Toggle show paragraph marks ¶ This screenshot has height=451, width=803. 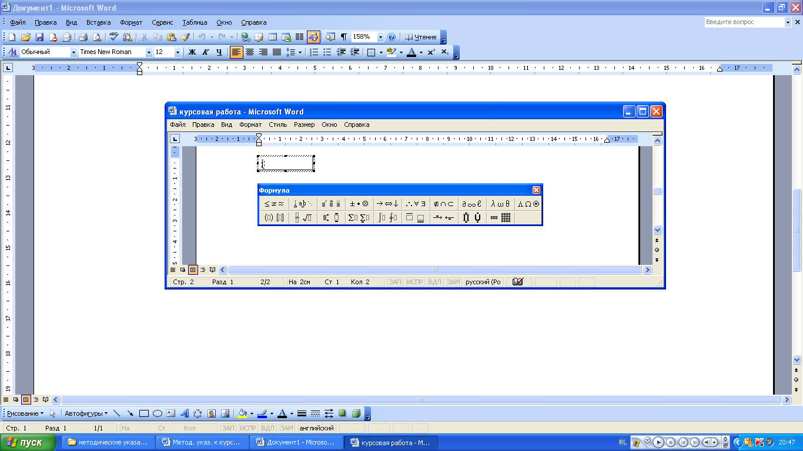pos(344,37)
